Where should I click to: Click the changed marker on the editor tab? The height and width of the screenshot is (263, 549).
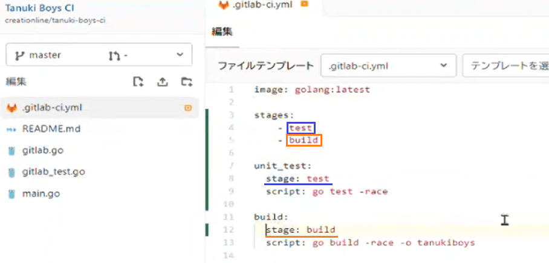304,4
